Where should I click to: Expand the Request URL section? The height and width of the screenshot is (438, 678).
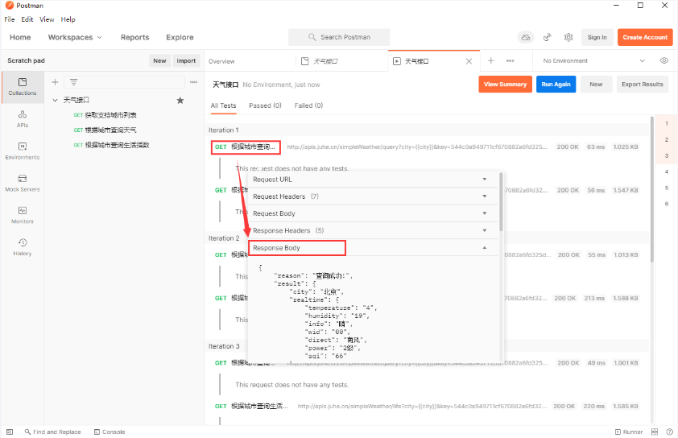pyautogui.click(x=373, y=180)
